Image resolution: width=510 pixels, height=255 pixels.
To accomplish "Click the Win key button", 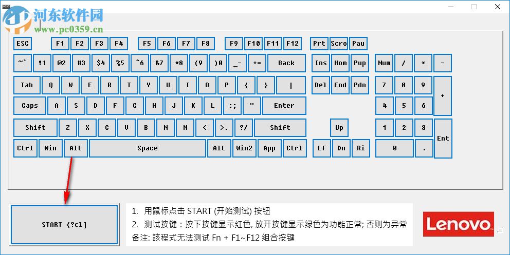I will coord(50,148).
